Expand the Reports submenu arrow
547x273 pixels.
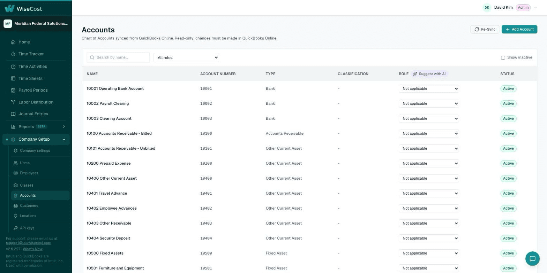point(64,127)
